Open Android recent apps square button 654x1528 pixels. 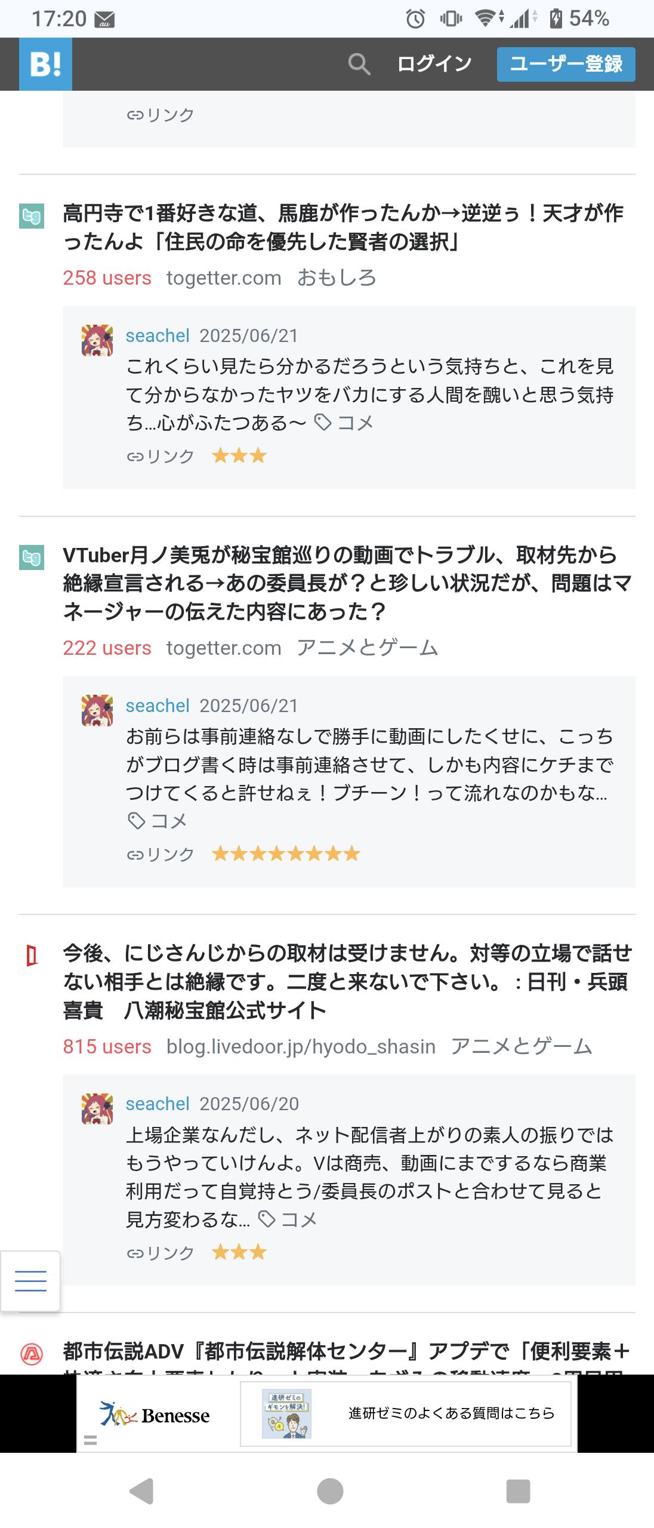pos(517,1490)
